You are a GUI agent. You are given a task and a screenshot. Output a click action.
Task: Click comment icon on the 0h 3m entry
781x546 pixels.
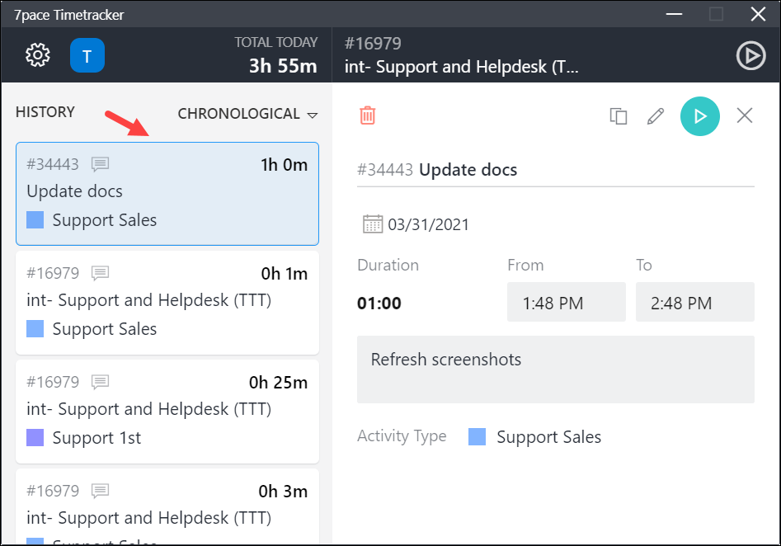click(100, 491)
